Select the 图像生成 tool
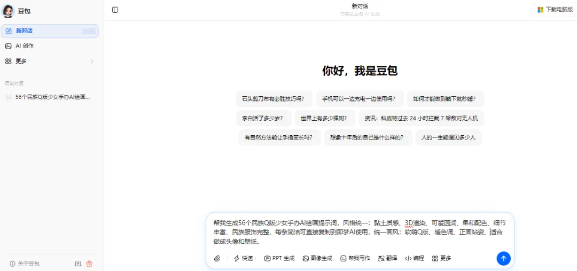The image size is (577, 271). click(x=317, y=259)
